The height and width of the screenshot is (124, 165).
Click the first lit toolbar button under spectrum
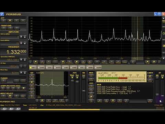click(36, 62)
